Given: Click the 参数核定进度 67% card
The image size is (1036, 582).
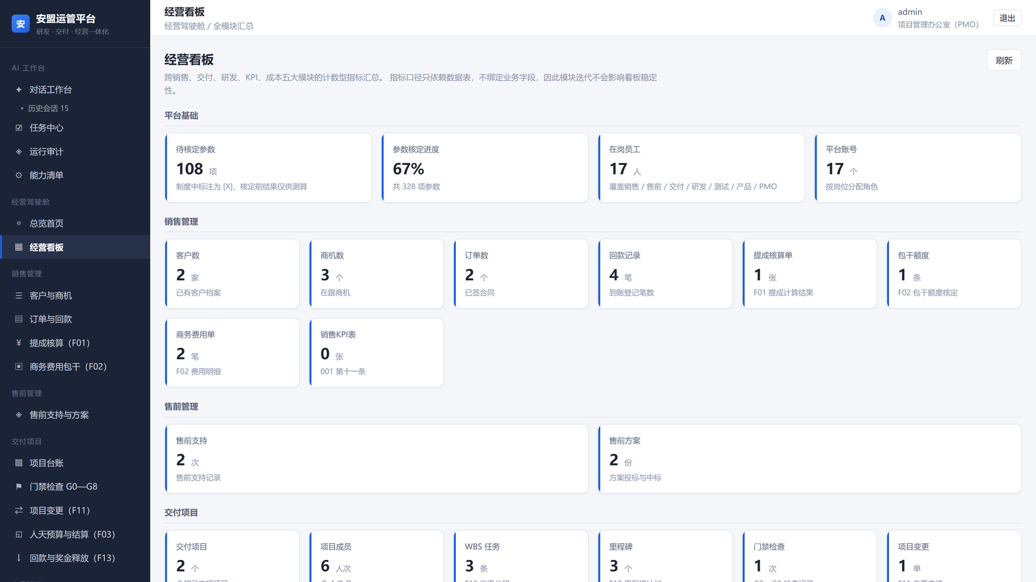Looking at the screenshot, I should click(485, 167).
